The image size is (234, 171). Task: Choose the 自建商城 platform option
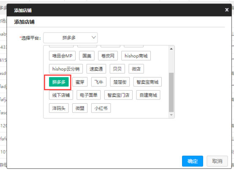[148, 95]
